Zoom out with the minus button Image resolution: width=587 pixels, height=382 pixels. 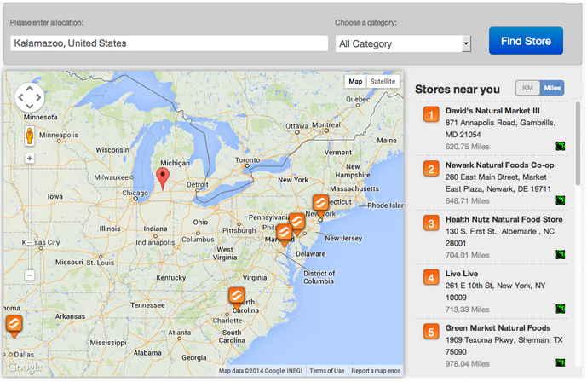click(x=30, y=275)
